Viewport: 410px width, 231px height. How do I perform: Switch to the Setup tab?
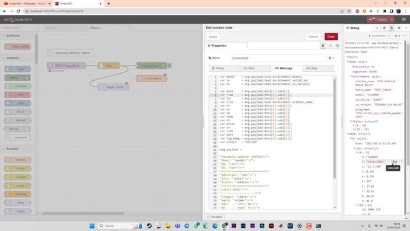(x=224, y=68)
